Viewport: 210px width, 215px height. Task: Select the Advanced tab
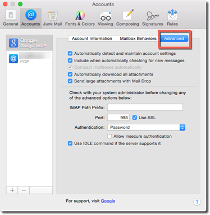click(x=174, y=39)
